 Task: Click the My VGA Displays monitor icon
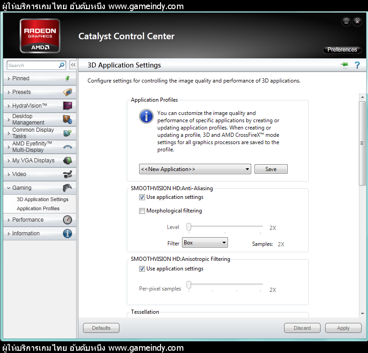coord(67,161)
